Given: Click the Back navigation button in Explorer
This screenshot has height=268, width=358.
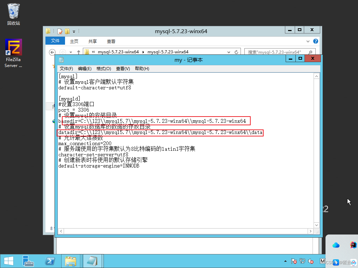Looking at the screenshot, I should pos(52,52).
